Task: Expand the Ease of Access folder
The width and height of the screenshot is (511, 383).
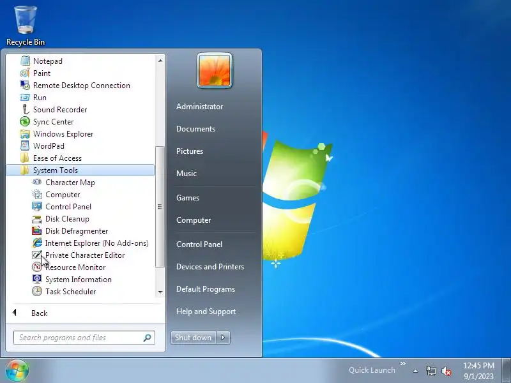Action: pos(80,158)
